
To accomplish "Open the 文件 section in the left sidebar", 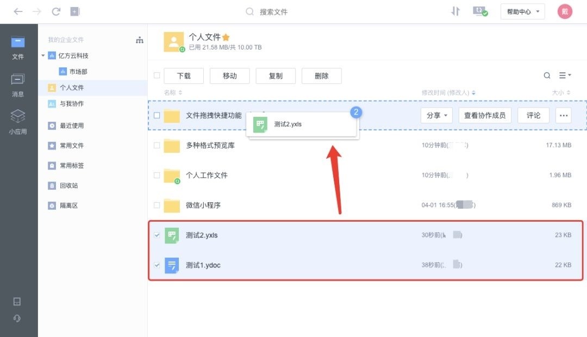I will [18, 46].
